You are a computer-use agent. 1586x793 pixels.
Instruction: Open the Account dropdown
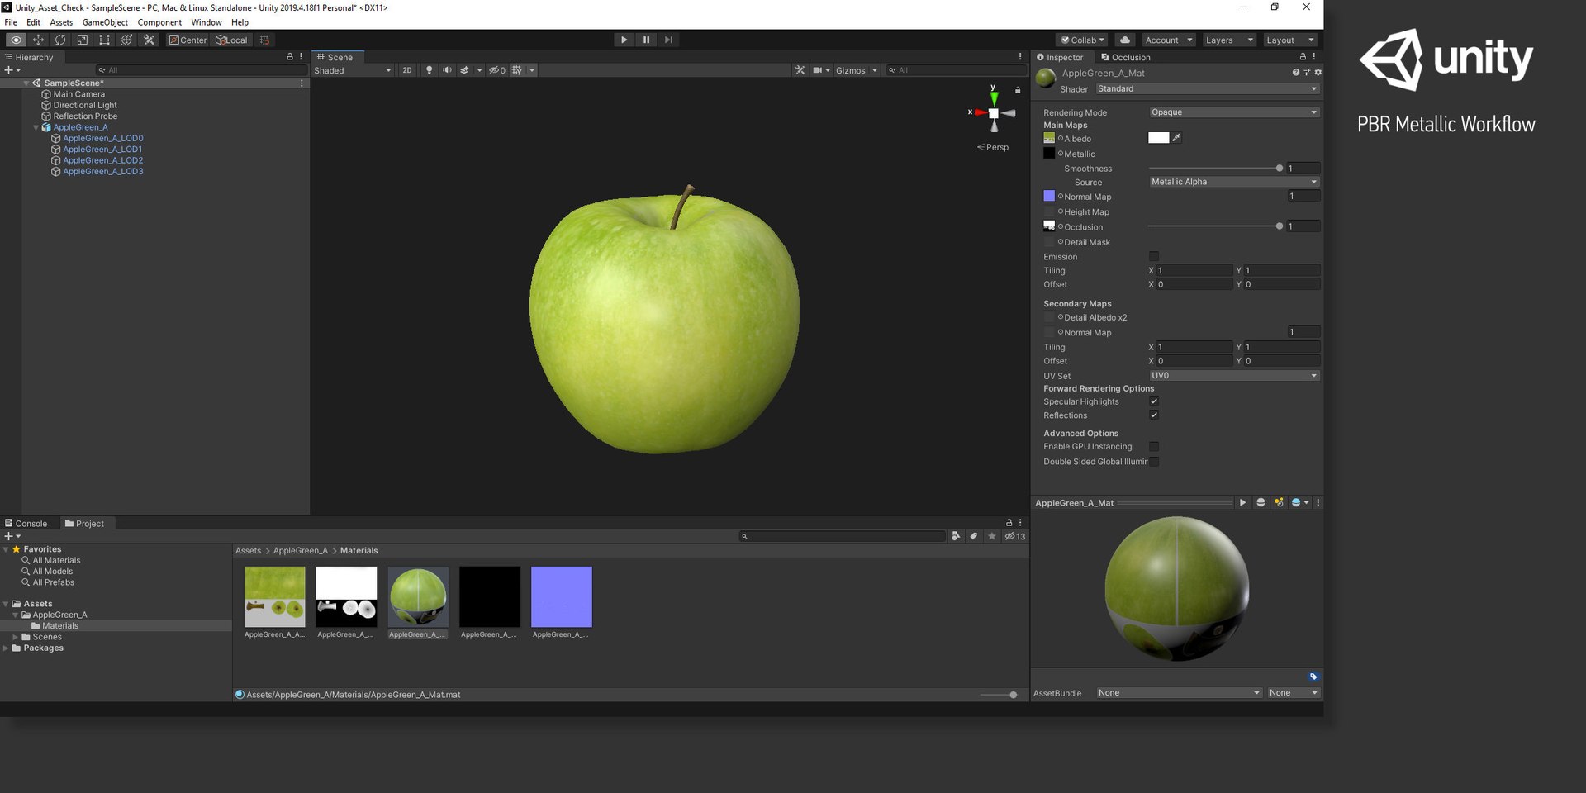point(1168,40)
